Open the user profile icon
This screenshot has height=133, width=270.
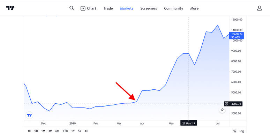click(x=259, y=8)
